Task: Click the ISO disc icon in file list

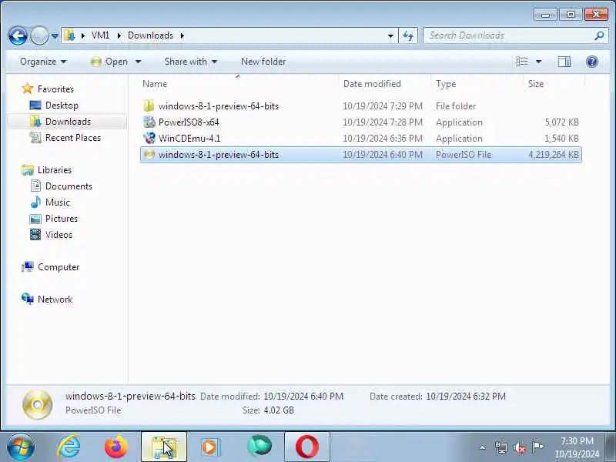Action: click(149, 155)
